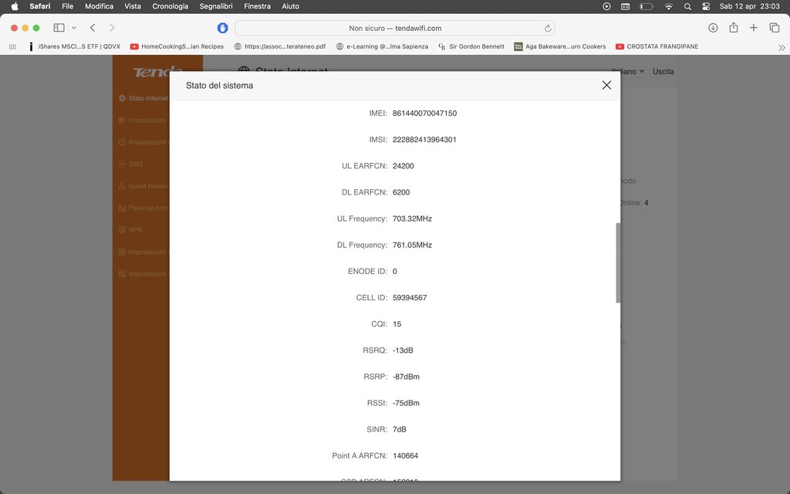
Task: Click the DL EARFCN value 6200
Action: pyautogui.click(x=401, y=192)
